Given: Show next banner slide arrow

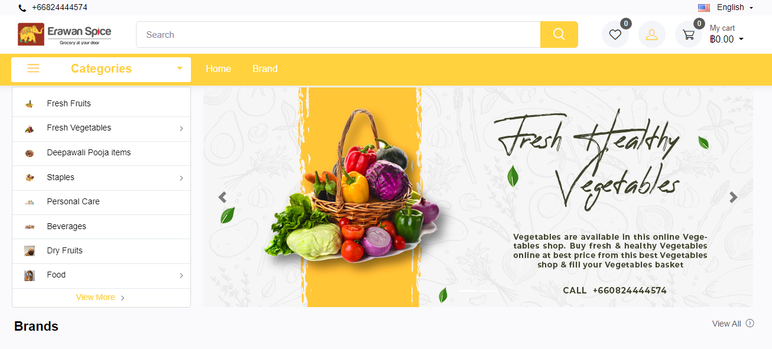Looking at the screenshot, I should click(x=733, y=197).
